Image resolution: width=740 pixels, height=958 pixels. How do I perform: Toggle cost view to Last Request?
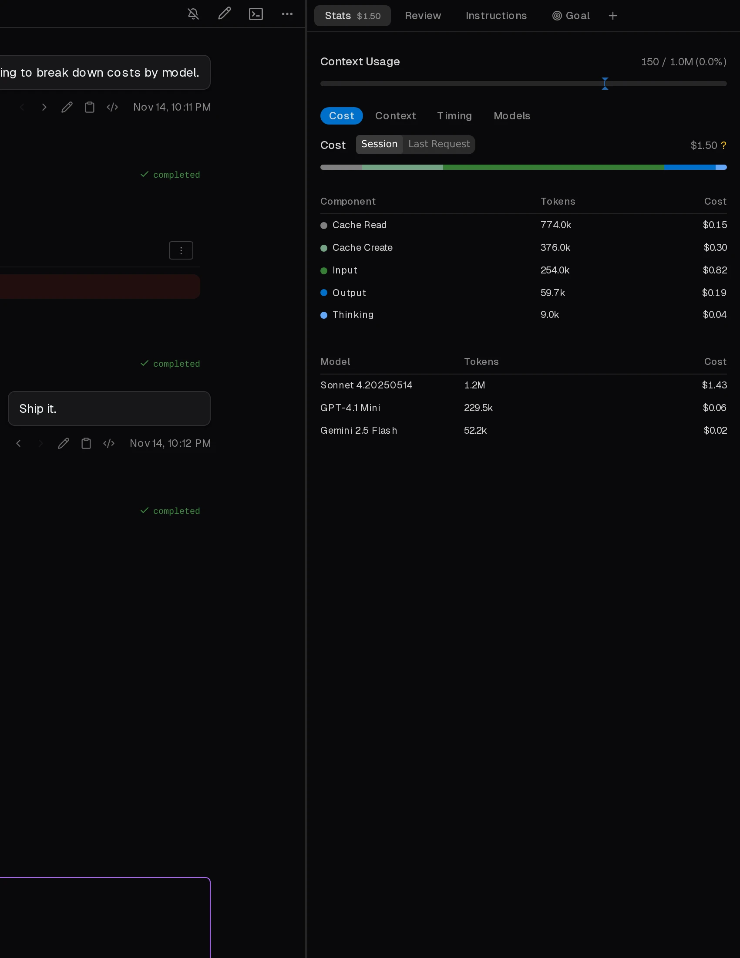(x=439, y=144)
